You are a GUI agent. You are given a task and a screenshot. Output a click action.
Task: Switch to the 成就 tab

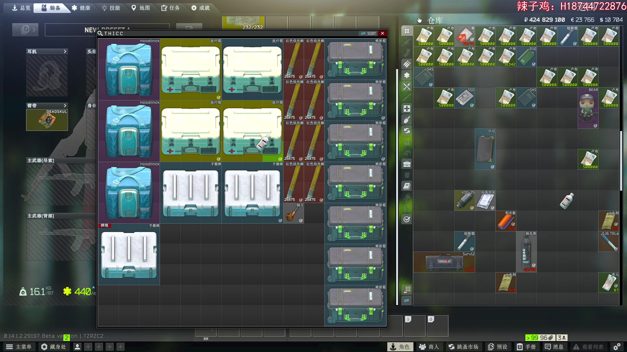pyautogui.click(x=201, y=8)
